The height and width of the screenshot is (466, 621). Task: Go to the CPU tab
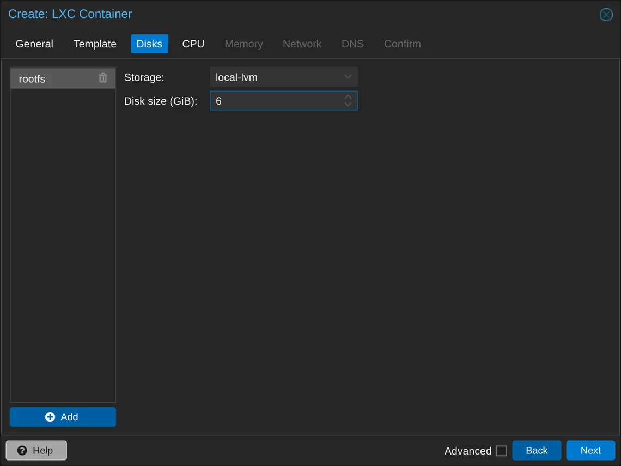pyautogui.click(x=193, y=44)
